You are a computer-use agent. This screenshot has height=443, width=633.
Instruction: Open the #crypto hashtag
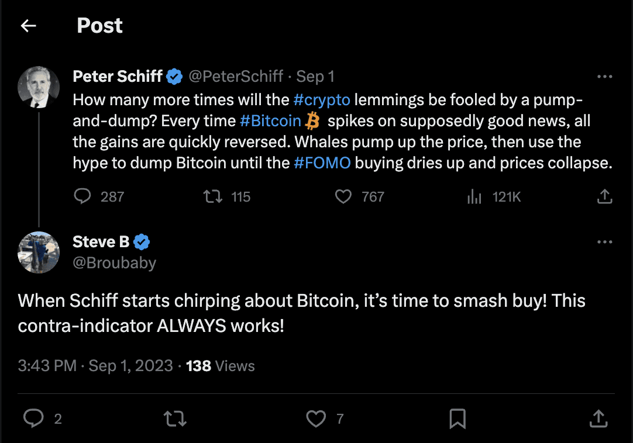321,99
